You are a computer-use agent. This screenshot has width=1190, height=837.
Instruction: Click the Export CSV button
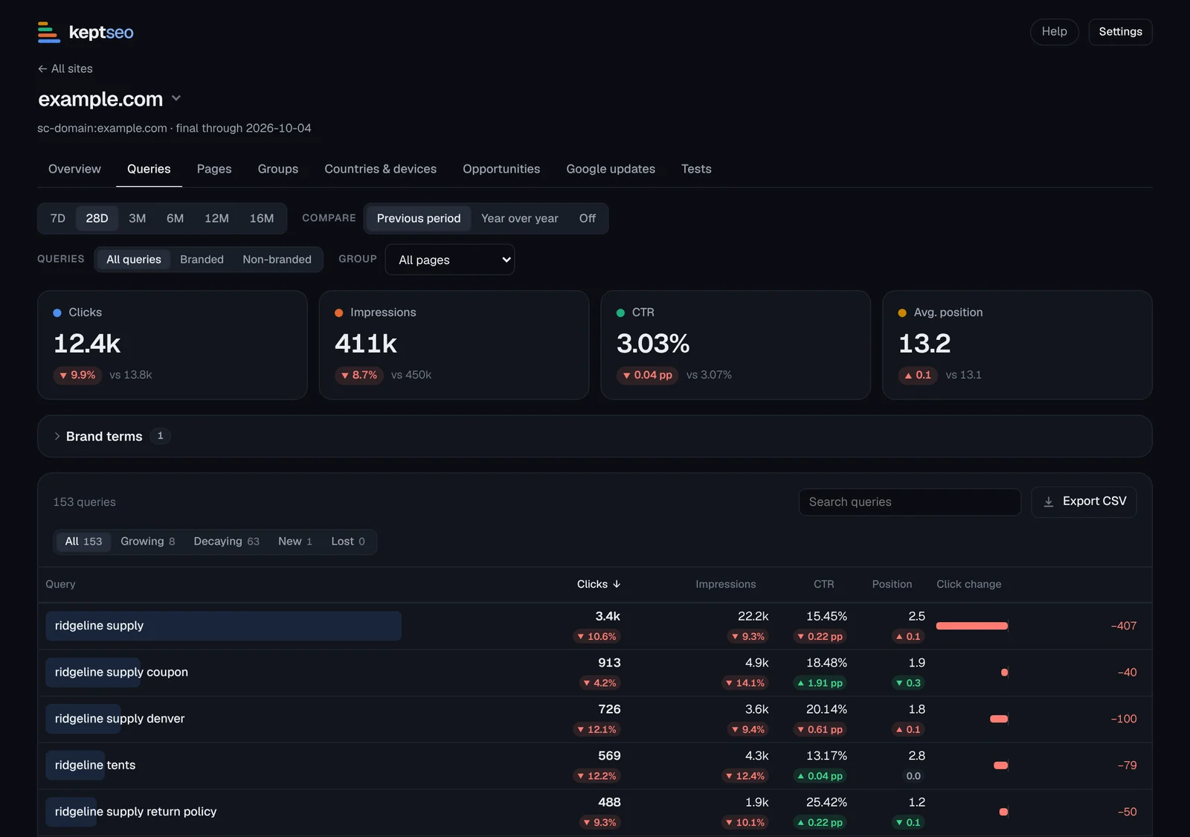pos(1084,502)
